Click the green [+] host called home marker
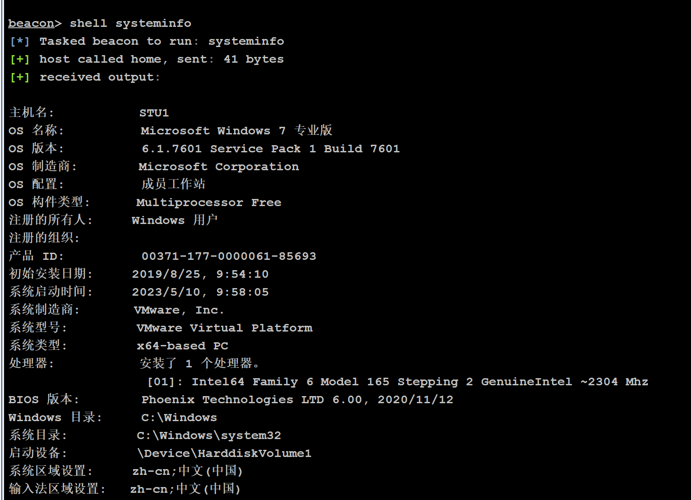Viewport: 691px width, 500px height. 20,59
